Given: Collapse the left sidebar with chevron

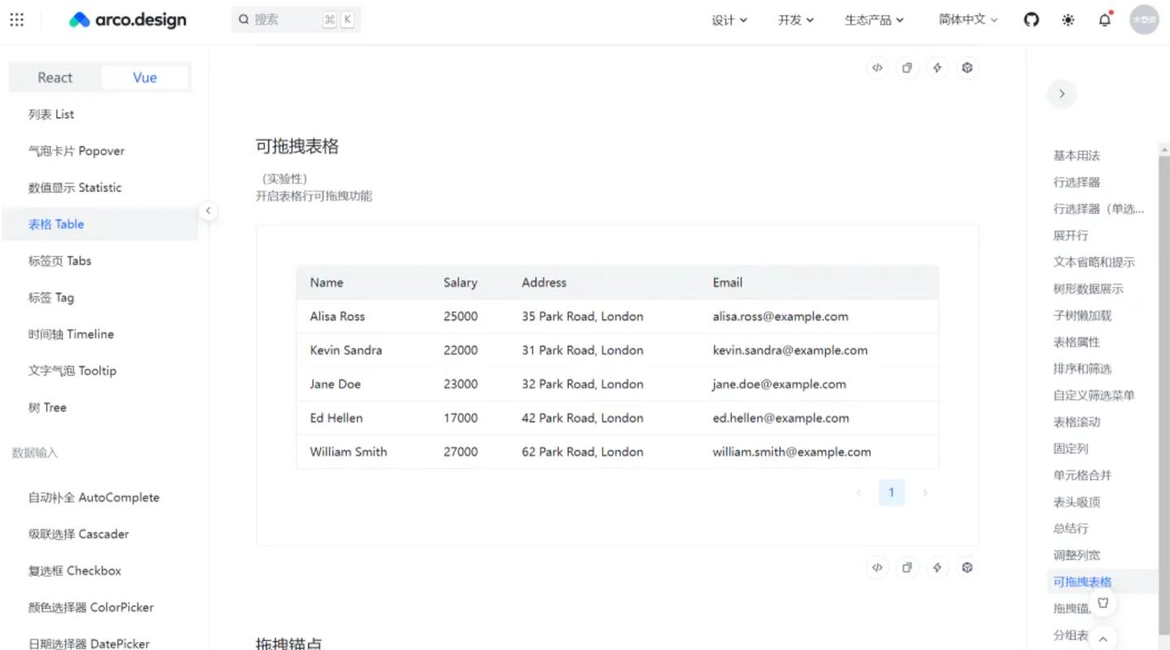Looking at the screenshot, I should tap(208, 211).
